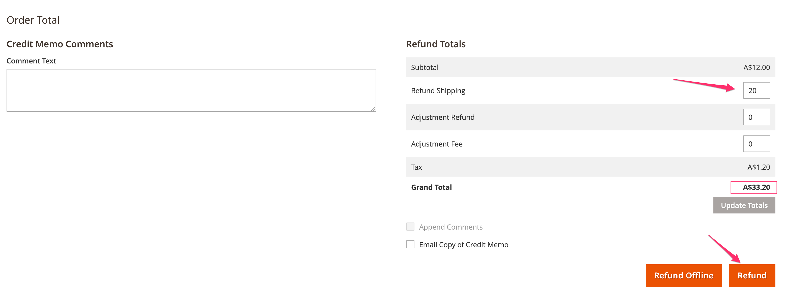Viewport: 786px width, 292px height.
Task: Click the Refund Offline button
Action: (x=683, y=276)
